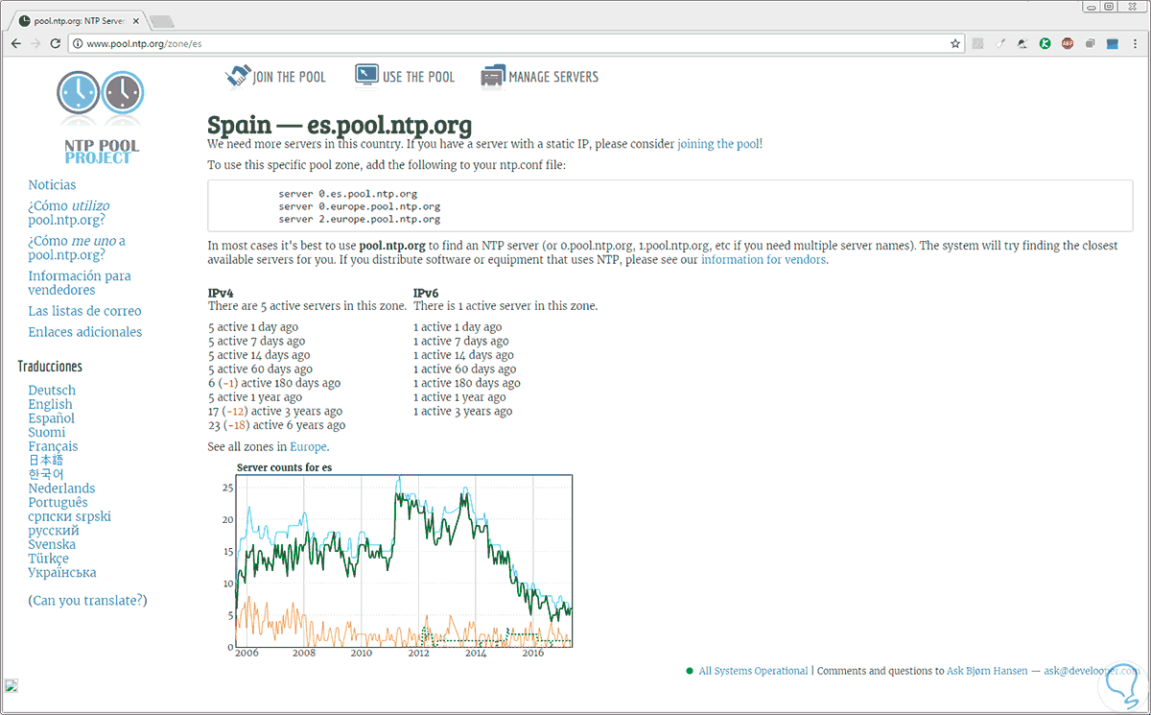The height and width of the screenshot is (715, 1151).
Task: Open the Noticias sidebar link
Action: [52, 184]
